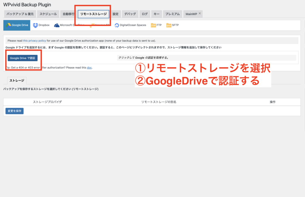Click the 変更を保存 button
This screenshot has height=197, width=305.
click(x=14, y=111)
